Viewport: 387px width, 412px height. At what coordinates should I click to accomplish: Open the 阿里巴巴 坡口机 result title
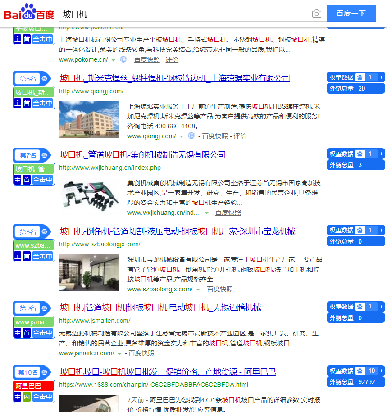point(168,371)
